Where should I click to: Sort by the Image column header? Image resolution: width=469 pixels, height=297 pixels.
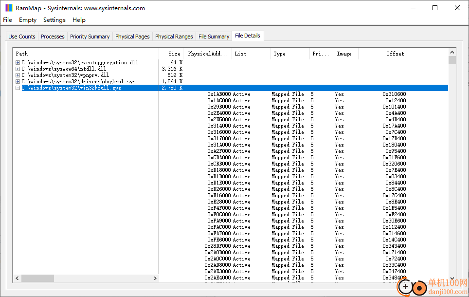click(346, 54)
